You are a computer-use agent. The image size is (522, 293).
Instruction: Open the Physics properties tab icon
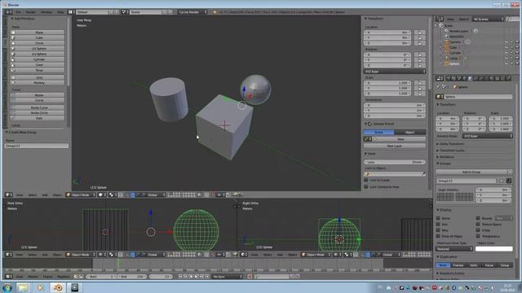508,78
